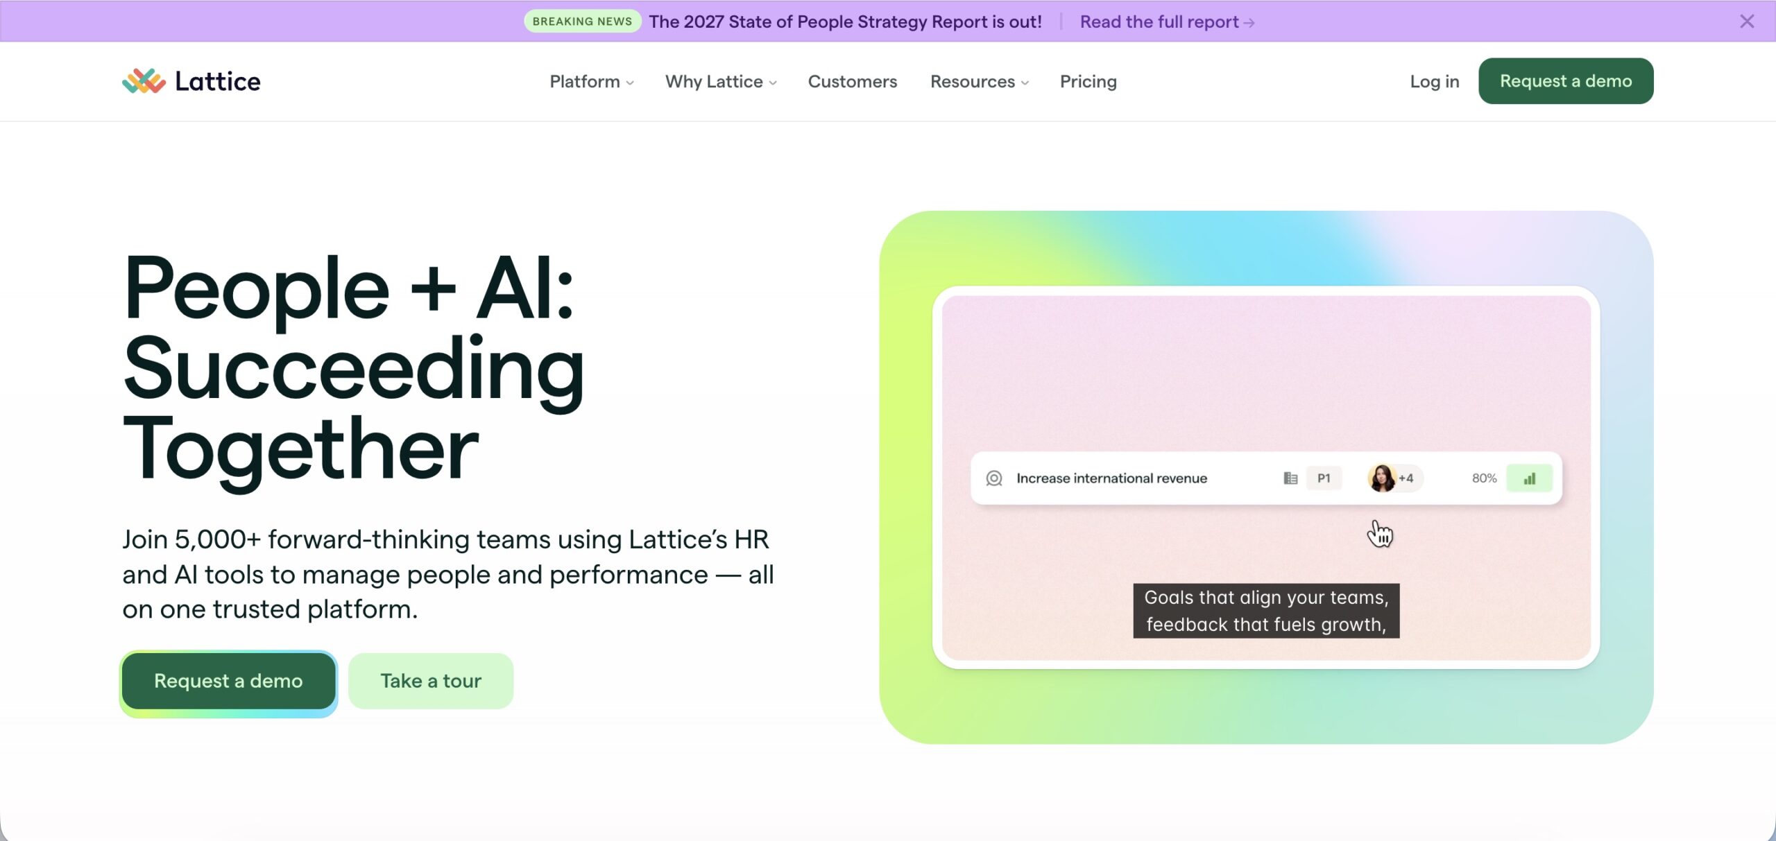This screenshot has height=841, width=1776.
Task: Click the header Request a demo button
Action: [1566, 81]
